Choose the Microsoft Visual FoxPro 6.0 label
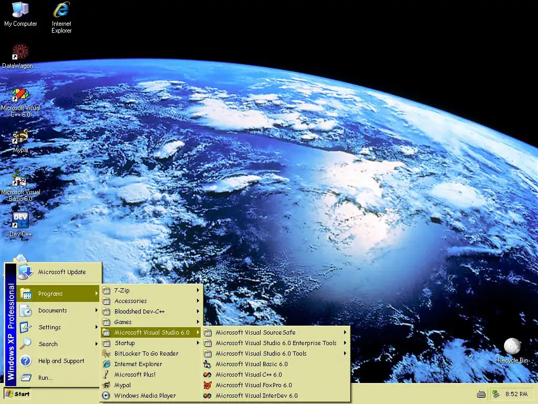This screenshot has width=538, height=404. tap(254, 385)
